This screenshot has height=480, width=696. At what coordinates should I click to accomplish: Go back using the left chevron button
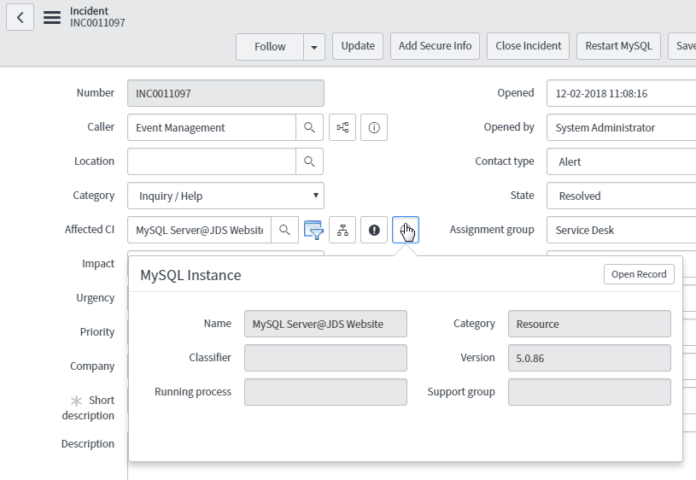click(x=20, y=17)
